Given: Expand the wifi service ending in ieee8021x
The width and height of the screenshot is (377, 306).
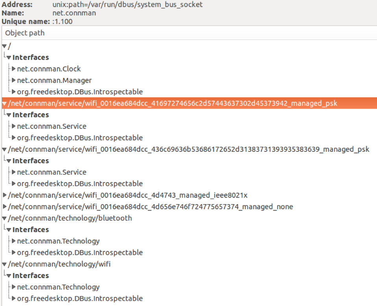Looking at the screenshot, I should 4,195.
